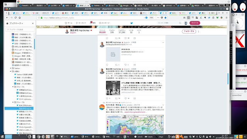This screenshot has width=247, height=139.
Task: Click @yjochi handle in profile header
Action: [x=73, y=32]
